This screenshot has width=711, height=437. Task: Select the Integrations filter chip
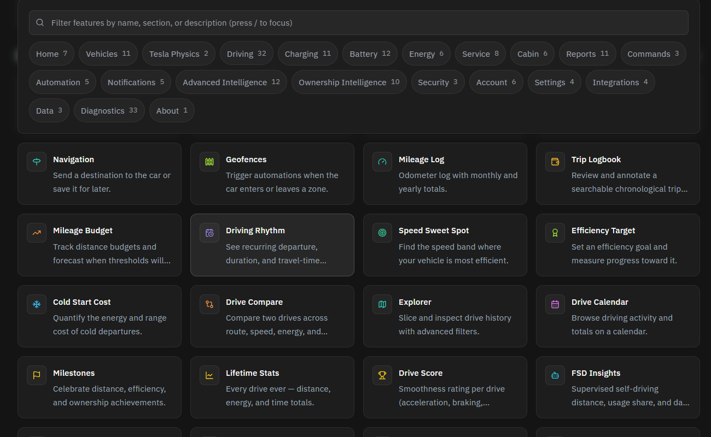click(620, 82)
